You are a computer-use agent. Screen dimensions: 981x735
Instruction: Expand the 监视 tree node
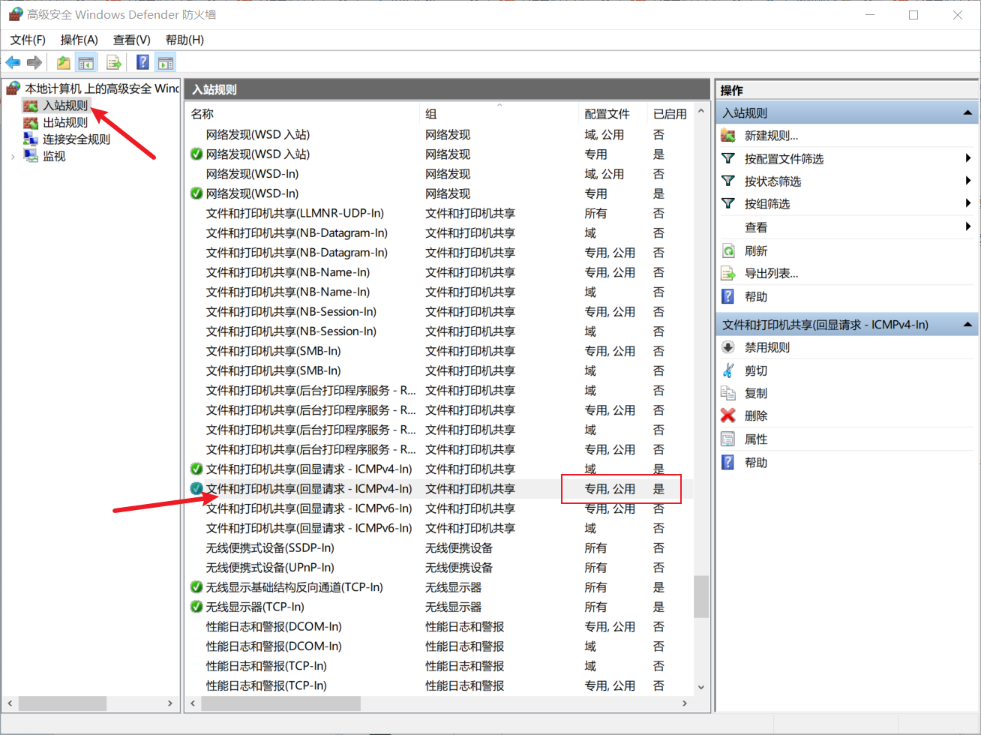tap(13, 157)
